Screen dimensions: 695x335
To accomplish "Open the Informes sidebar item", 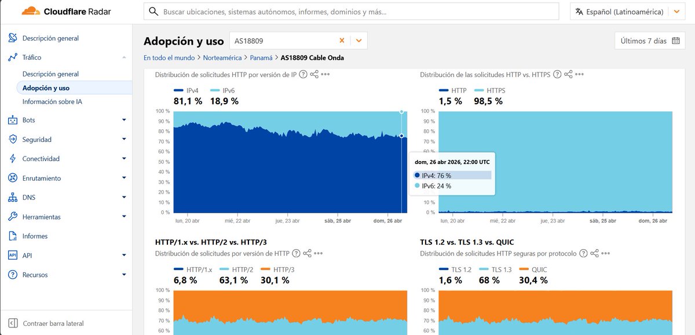I will [x=35, y=236].
